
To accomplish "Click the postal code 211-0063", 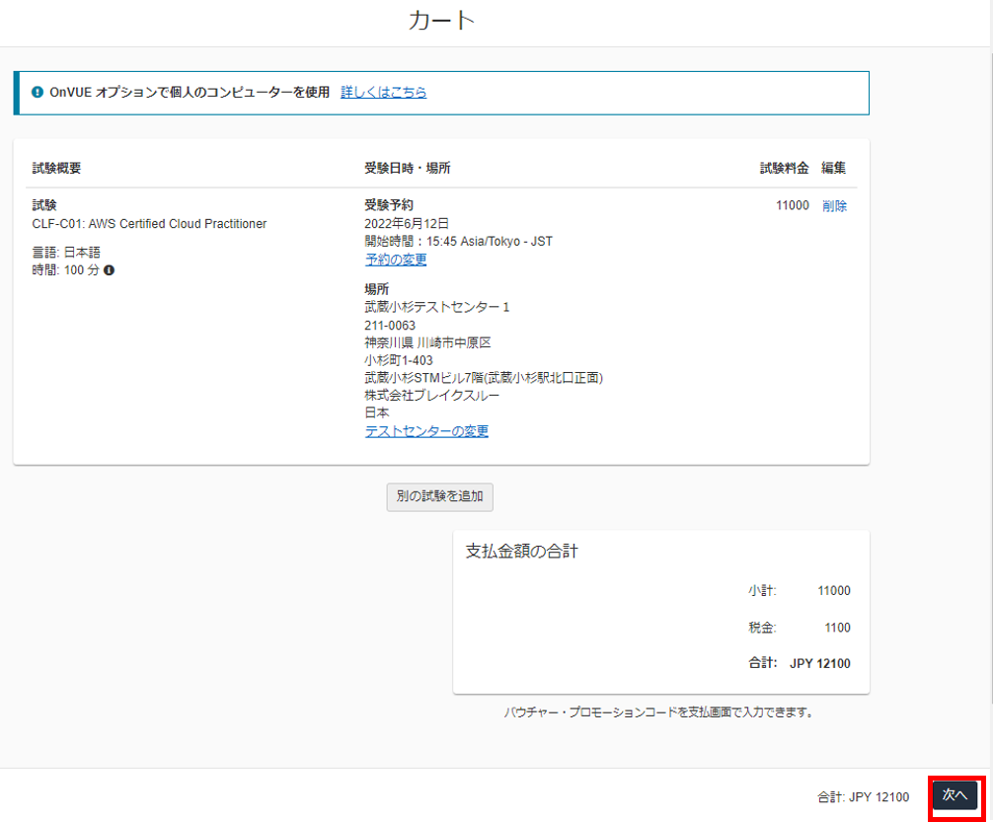I will click(390, 326).
